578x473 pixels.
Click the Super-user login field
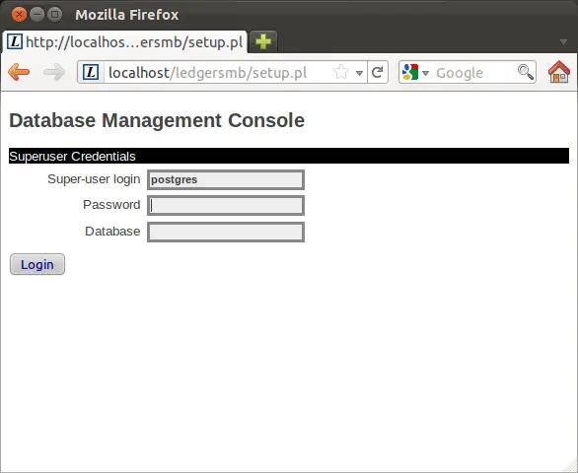point(226,179)
